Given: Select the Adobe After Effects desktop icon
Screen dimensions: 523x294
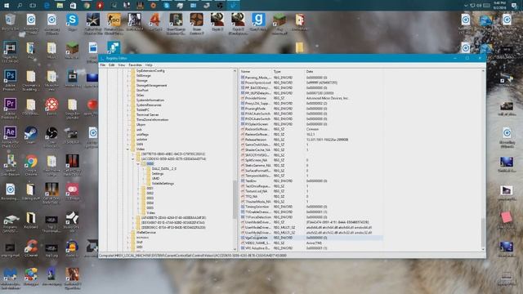Looking at the screenshot, I should (x=10, y=132).
